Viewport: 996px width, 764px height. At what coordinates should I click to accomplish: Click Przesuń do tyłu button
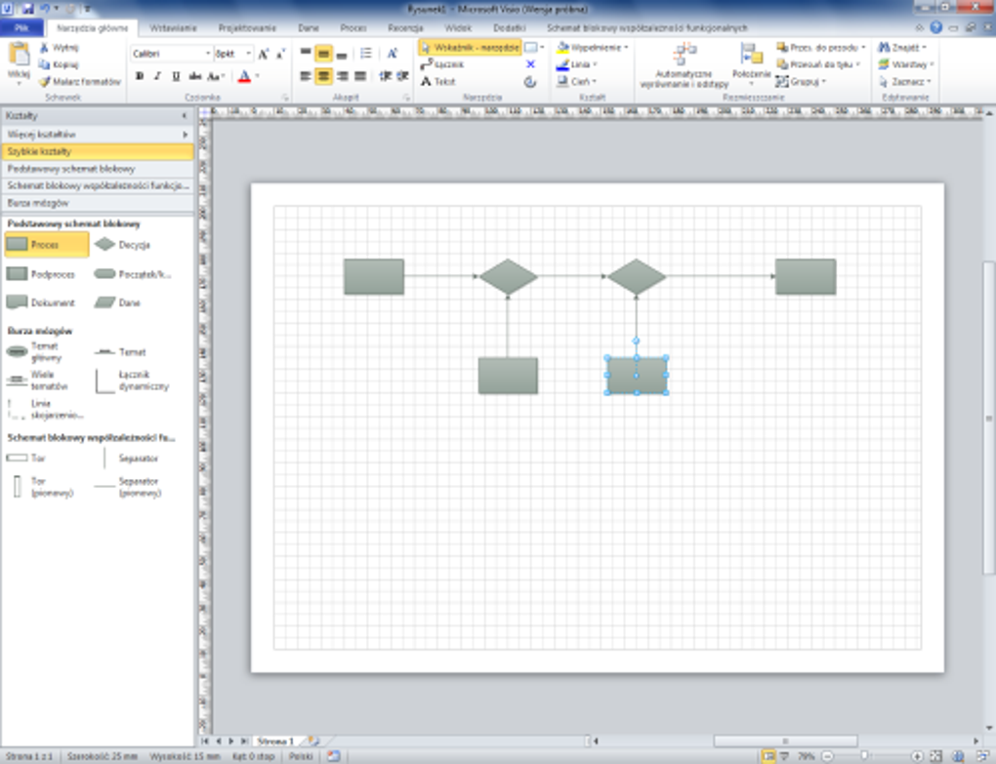click(818, 64)
